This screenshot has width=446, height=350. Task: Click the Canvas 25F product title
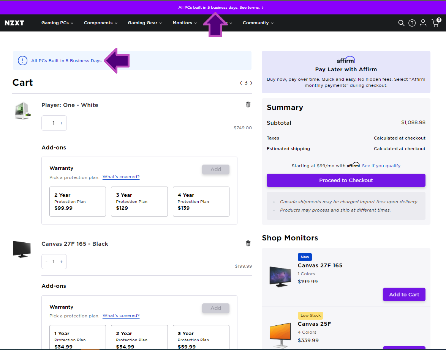click(x=314, y=324)
